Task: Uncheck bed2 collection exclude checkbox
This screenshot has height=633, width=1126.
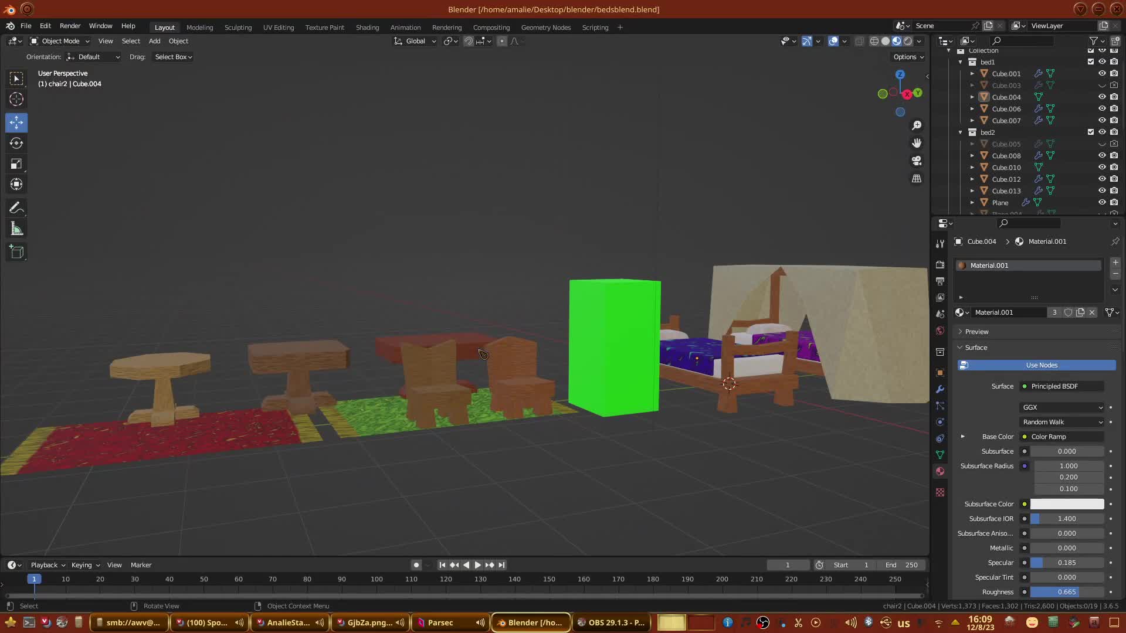Action: (1091, 132)
